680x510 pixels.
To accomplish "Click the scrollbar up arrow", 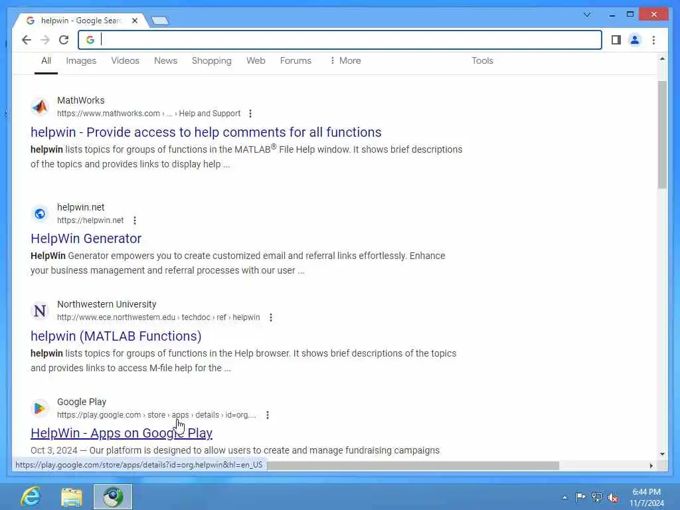I will coord(662,58).
